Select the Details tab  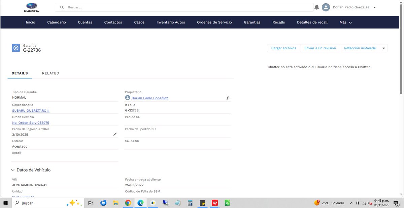20,73
